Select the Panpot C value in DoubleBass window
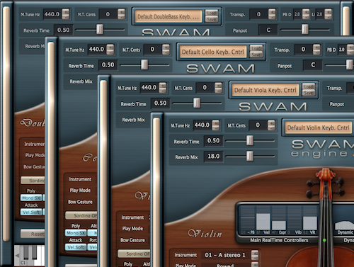 [268, 30]
